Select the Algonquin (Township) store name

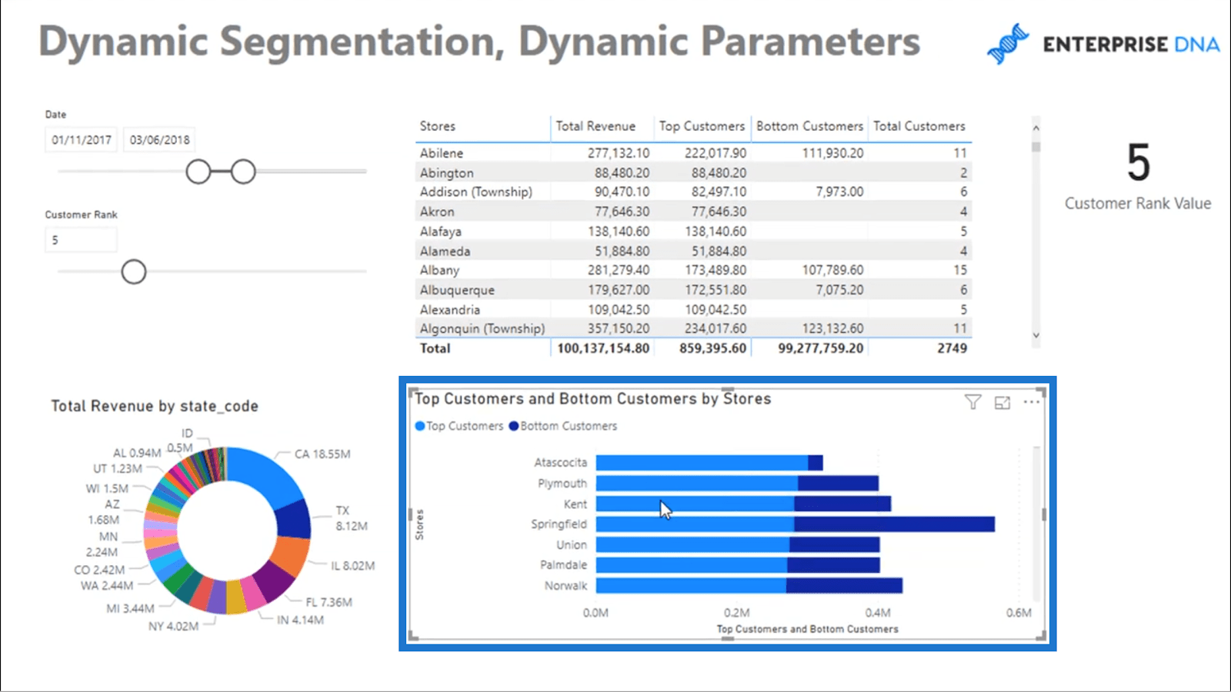pos(482,329)
